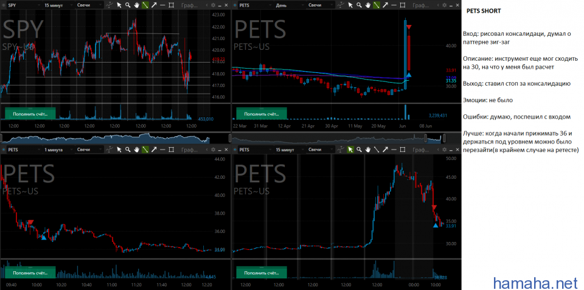Select the cursor tool in PETS daily chart
This screenshot has width=584, height=290.
(350, 5)
